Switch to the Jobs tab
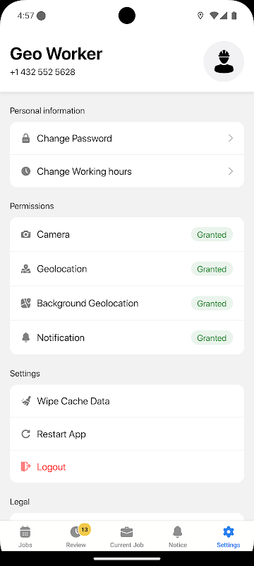254x566 pixels. point(25,537)
